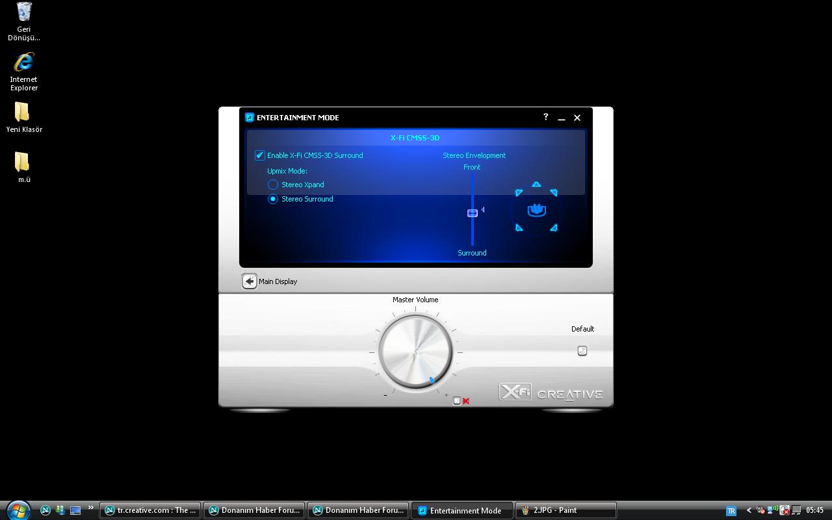
Task: Click the system clock 05:45
Action: coord(815,510)
